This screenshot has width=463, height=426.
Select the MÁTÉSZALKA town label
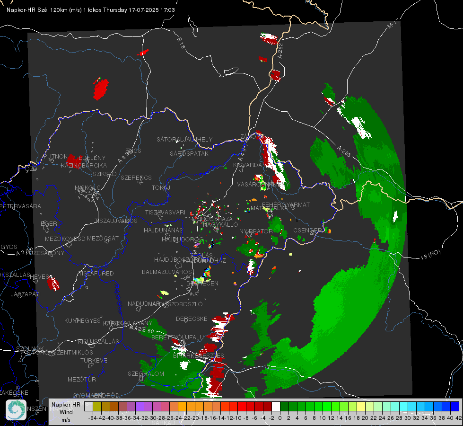(x=269, y=208)
